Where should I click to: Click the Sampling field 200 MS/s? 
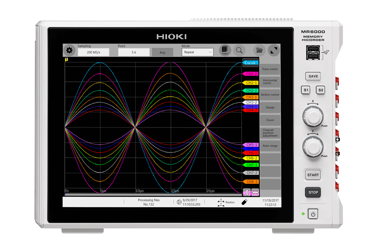[x=94, y=52]
